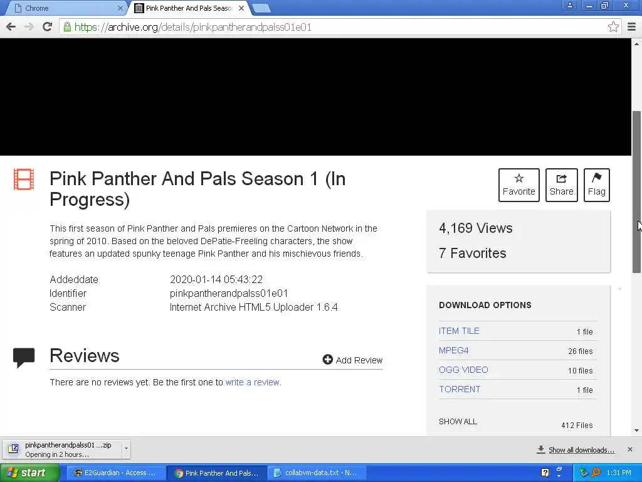Click the help question mark tray icon

click(x=545, y=473)
